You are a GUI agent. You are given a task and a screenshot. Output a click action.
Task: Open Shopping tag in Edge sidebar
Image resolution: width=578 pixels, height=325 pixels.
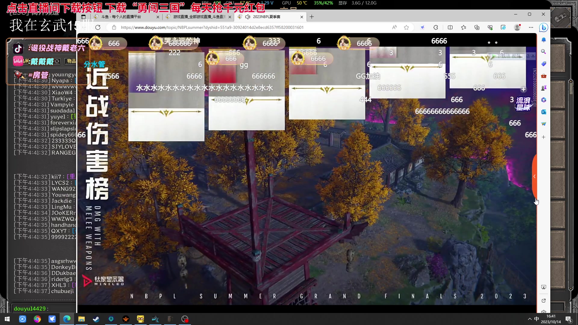(543, 64)
